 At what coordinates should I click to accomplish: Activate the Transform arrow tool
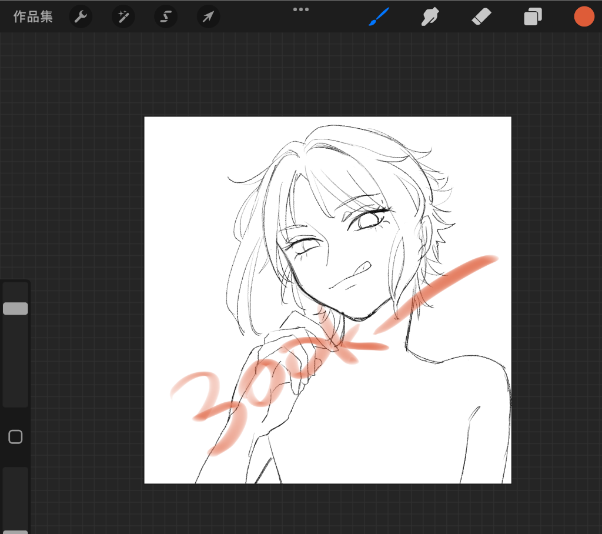(209, 16)
